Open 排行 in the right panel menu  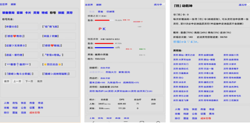click(177, 118)
